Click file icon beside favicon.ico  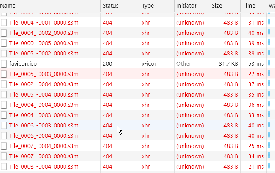pos(4,64)
